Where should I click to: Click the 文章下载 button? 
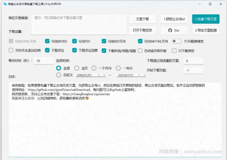(x=142, y=19)
